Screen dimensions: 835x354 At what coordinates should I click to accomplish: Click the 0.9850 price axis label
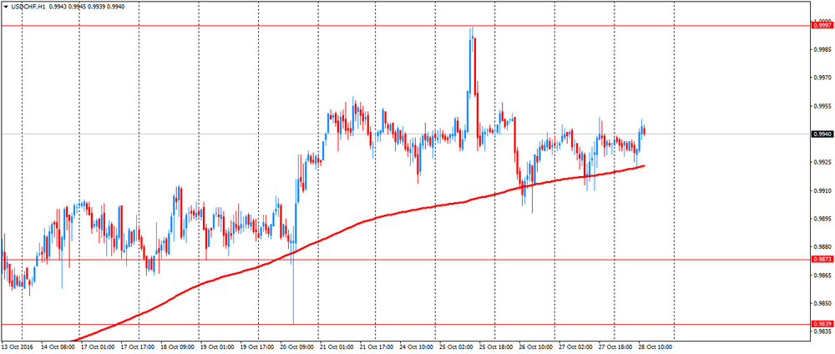[x=821, y=303]
